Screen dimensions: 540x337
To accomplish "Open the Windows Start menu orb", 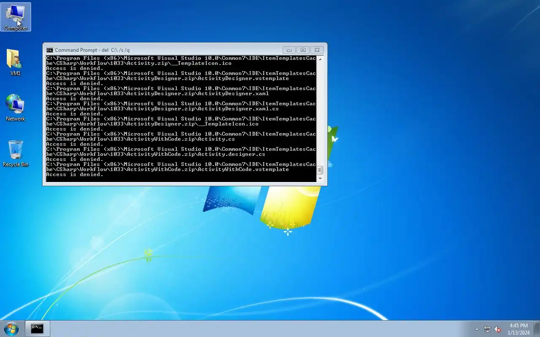I will coord(11,329).
